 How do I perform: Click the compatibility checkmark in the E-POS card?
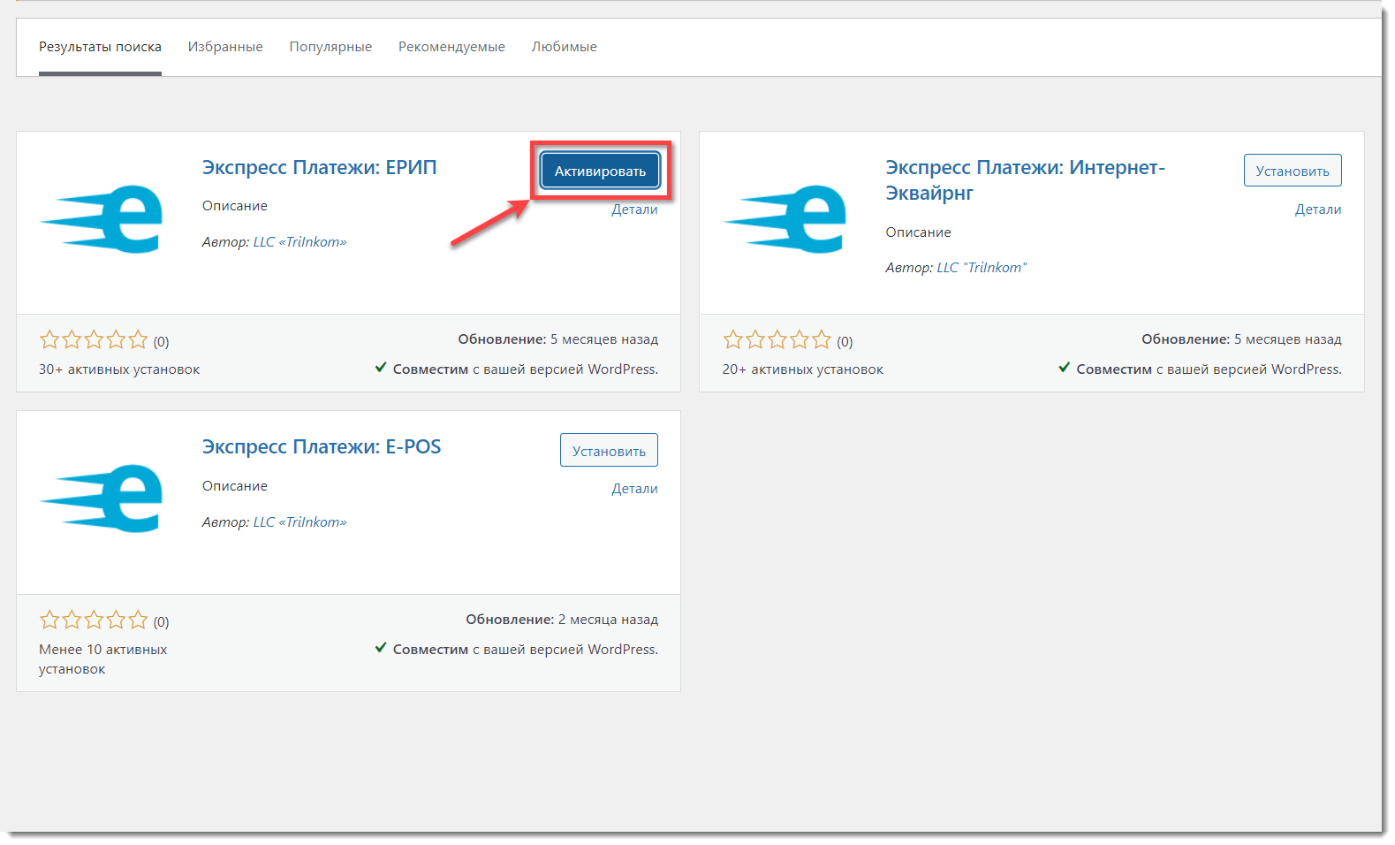click(381, 648)
